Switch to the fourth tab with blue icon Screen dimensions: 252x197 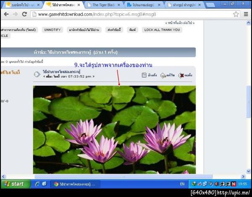pyautogui.click(x=143, y=5)
